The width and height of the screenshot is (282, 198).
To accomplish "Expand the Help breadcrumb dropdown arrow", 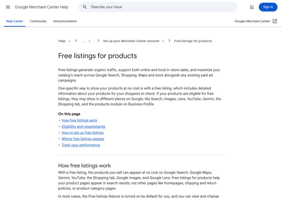I will pos(69,41).
